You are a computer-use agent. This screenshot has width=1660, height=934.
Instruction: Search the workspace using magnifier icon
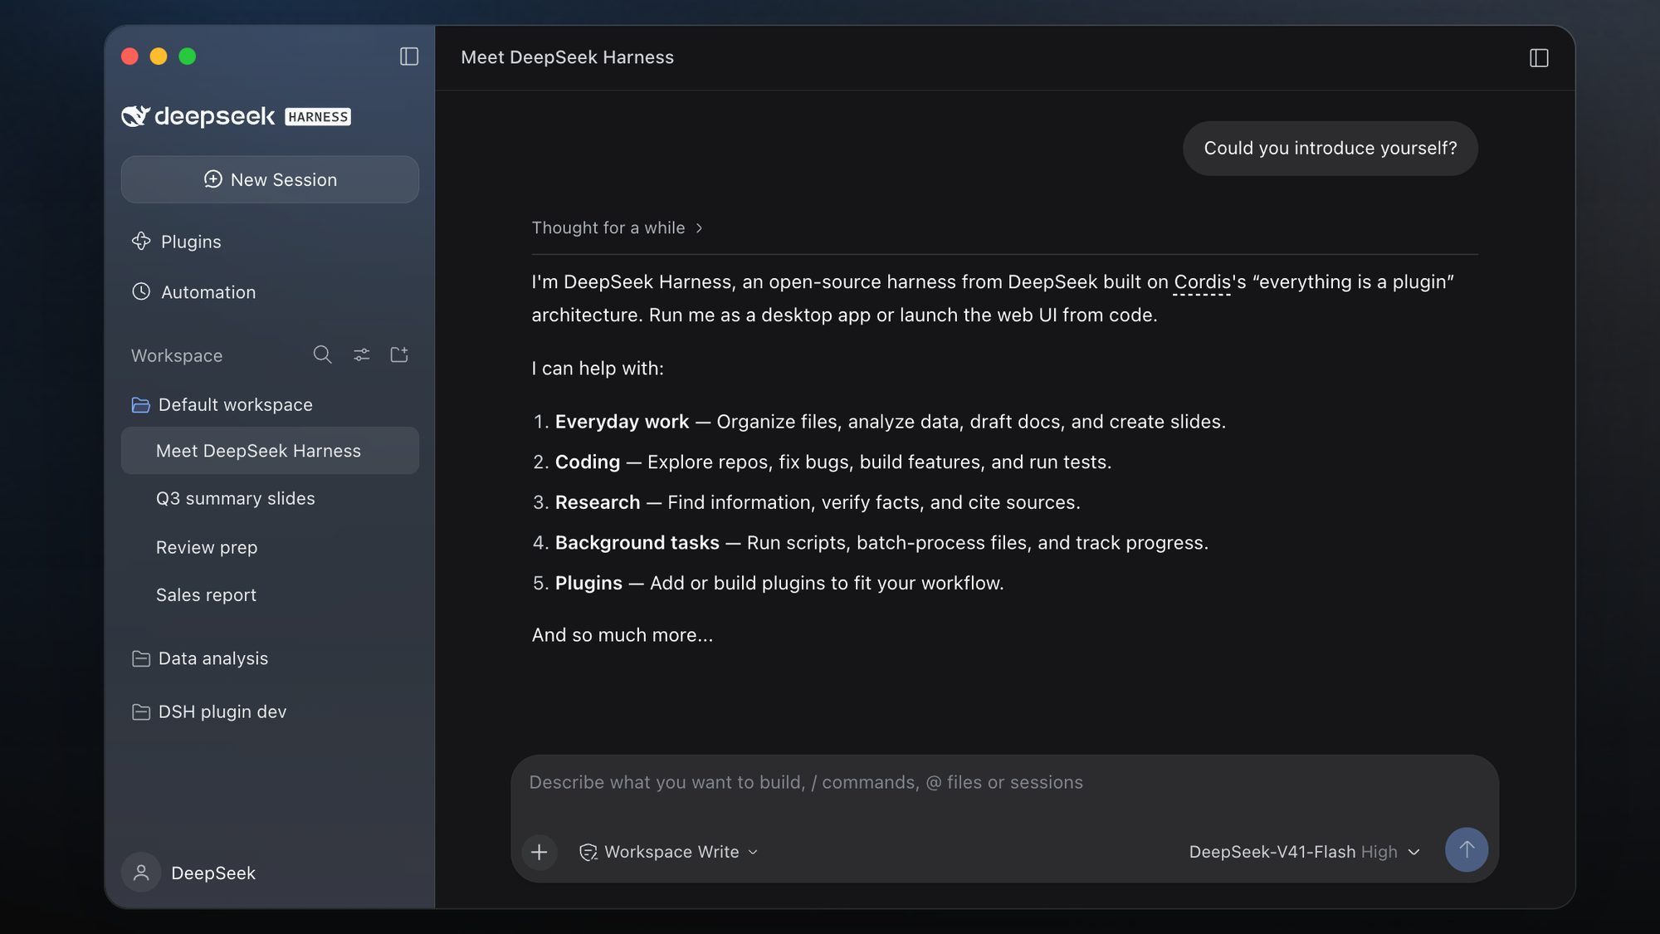(322, 355)
